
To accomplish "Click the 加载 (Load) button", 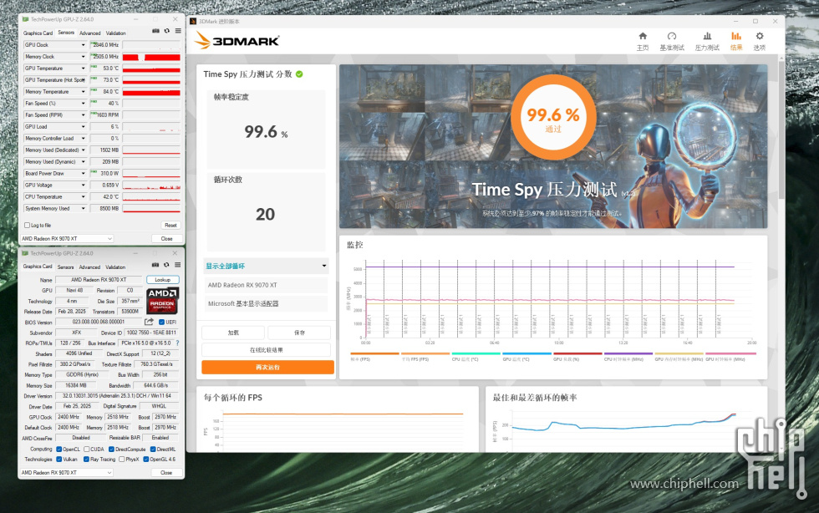I will point(233,333).
